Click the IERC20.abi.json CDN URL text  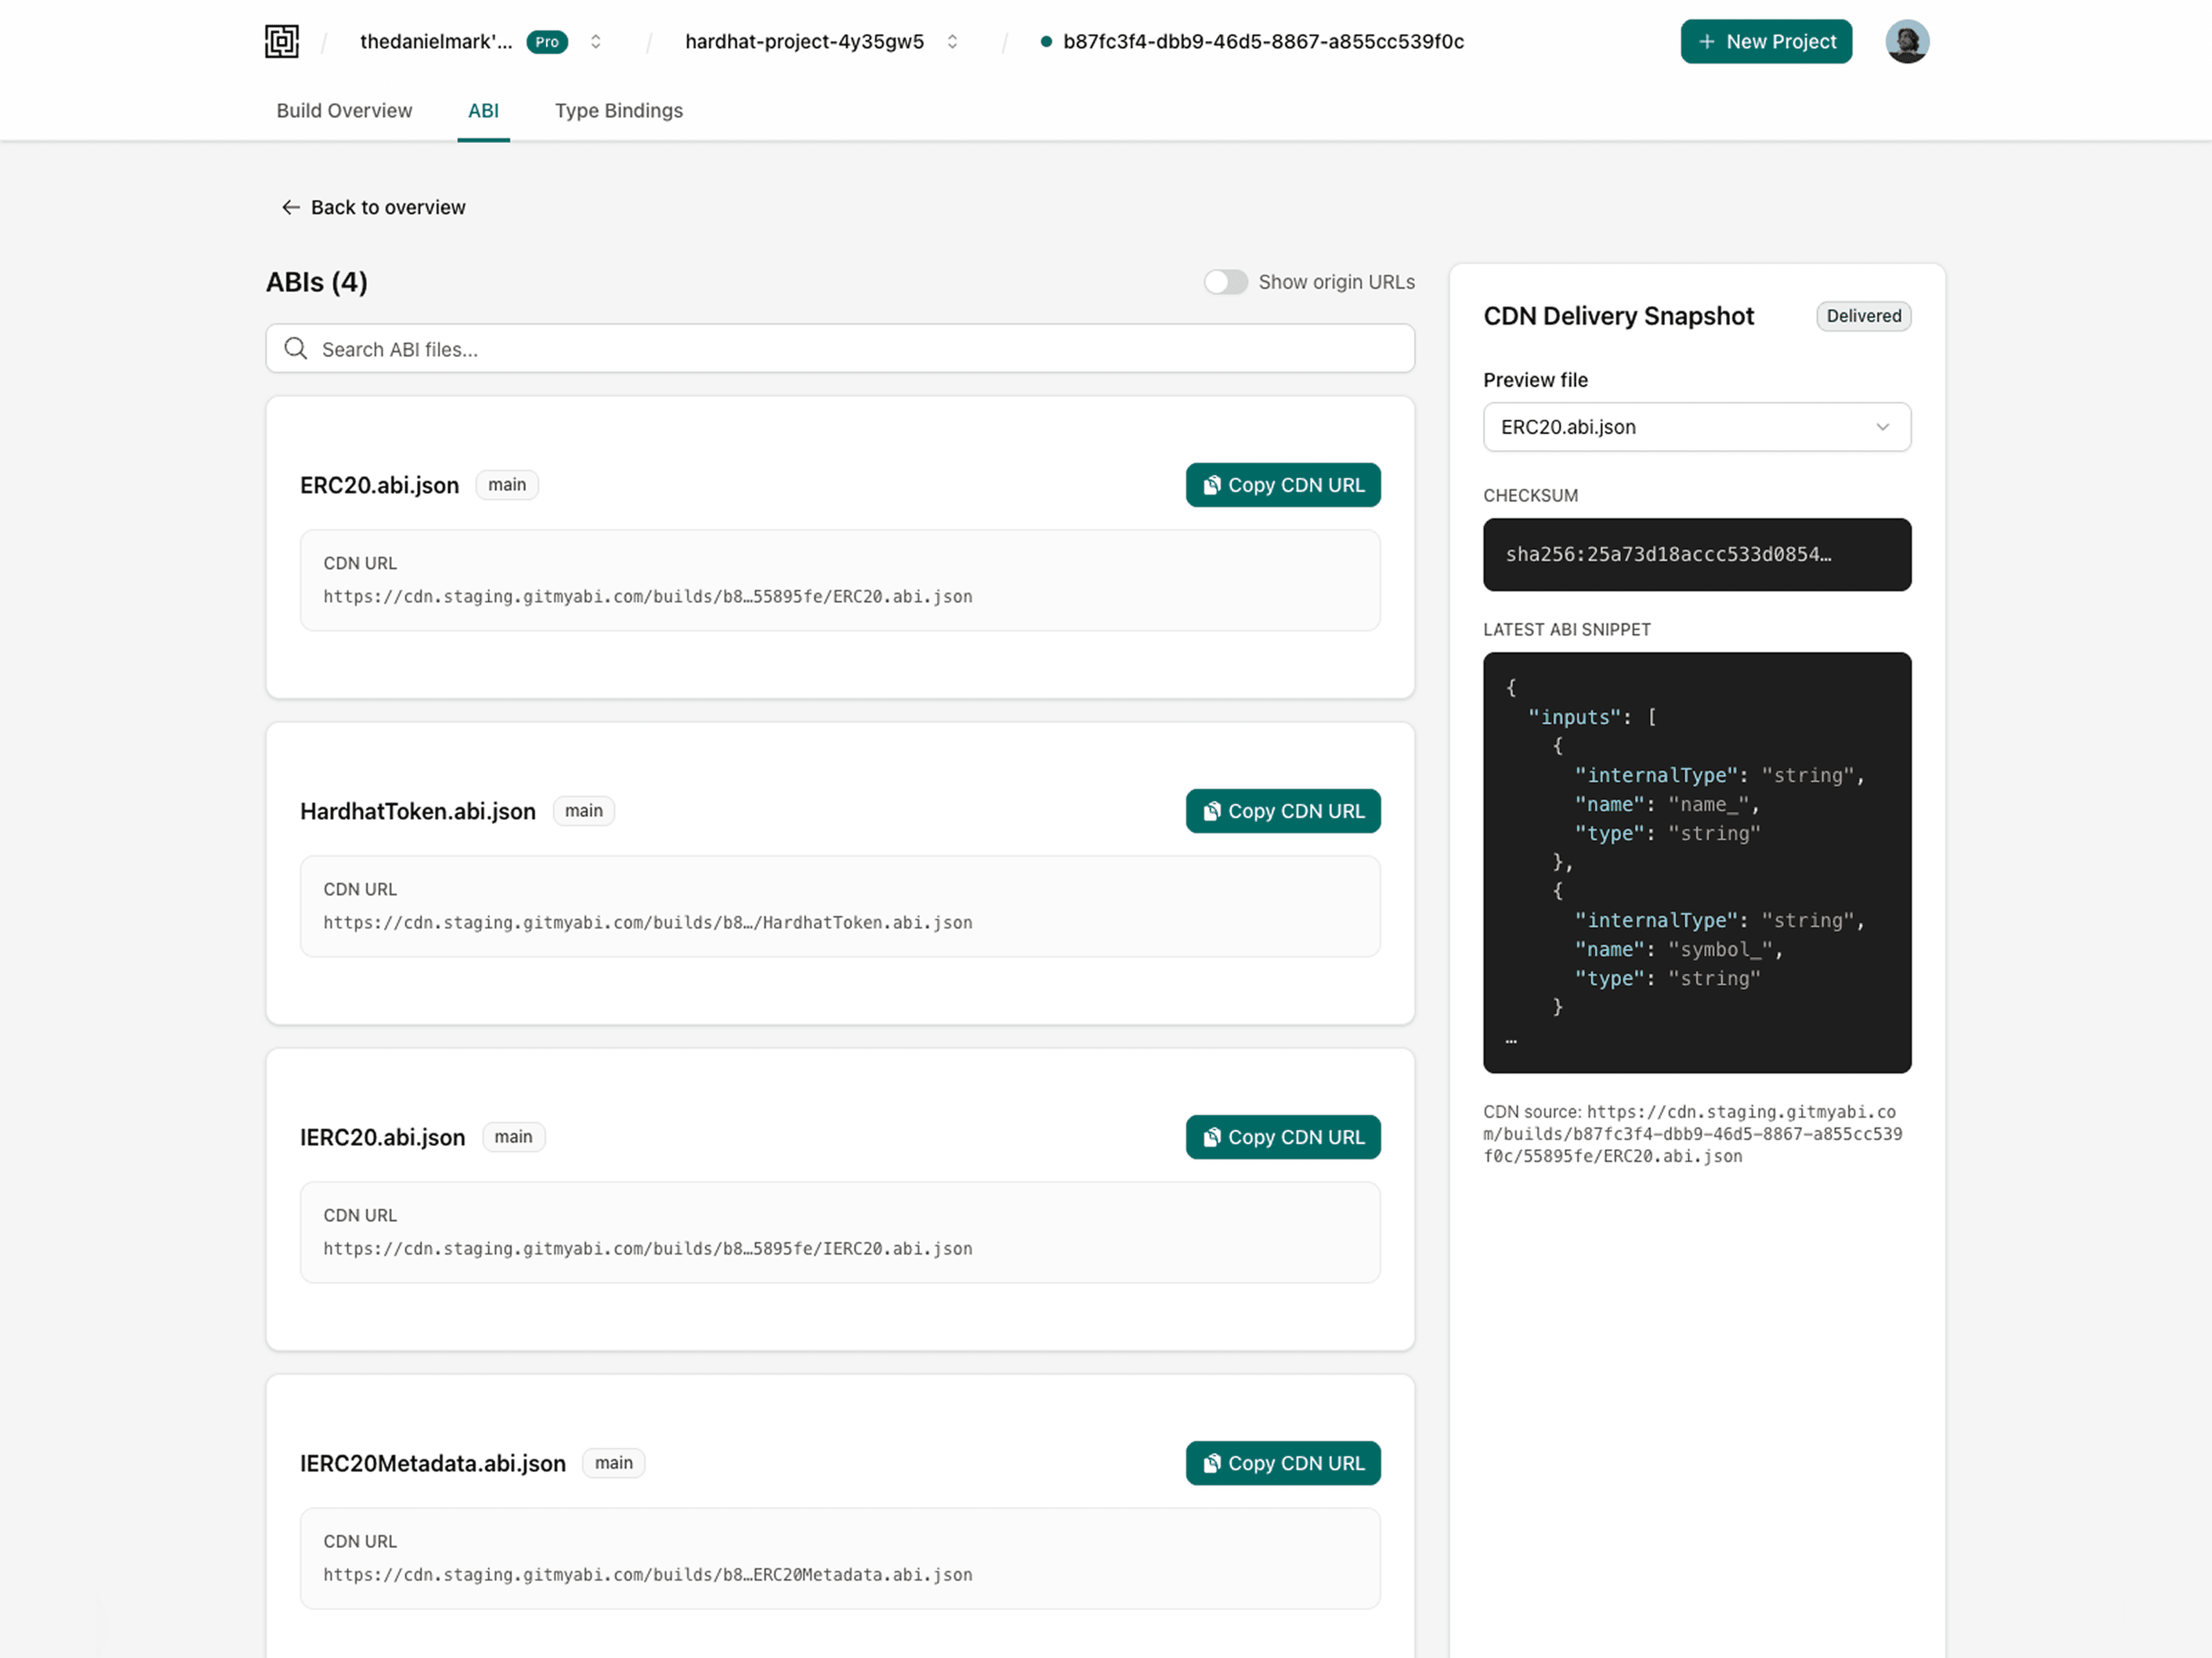[648, 1248]
